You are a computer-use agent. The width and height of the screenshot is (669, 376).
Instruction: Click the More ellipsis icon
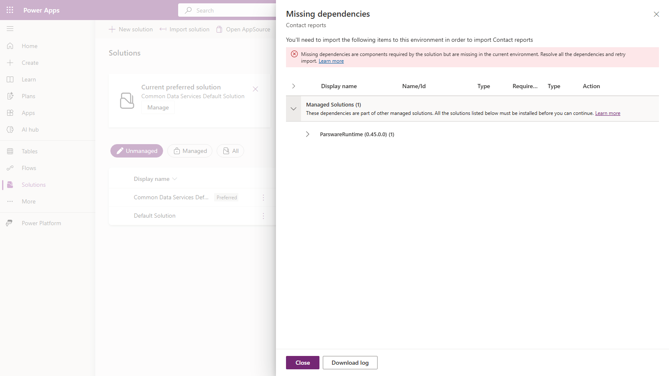click(10, 201)
